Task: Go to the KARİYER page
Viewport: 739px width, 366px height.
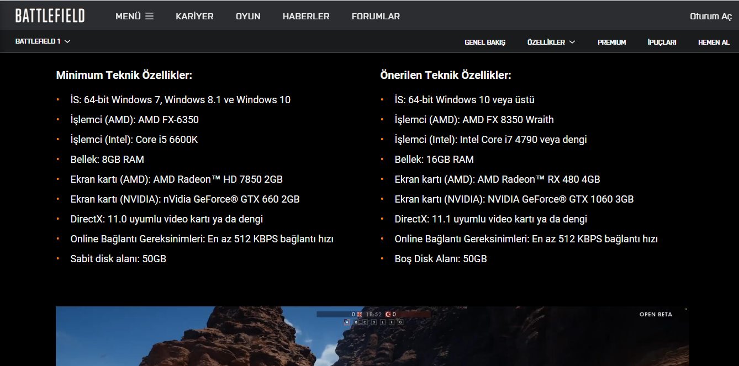Action: [194, 17]
